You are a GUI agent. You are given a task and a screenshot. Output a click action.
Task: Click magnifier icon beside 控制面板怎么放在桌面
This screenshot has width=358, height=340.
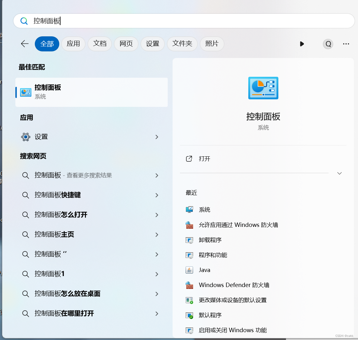[26, 294]
